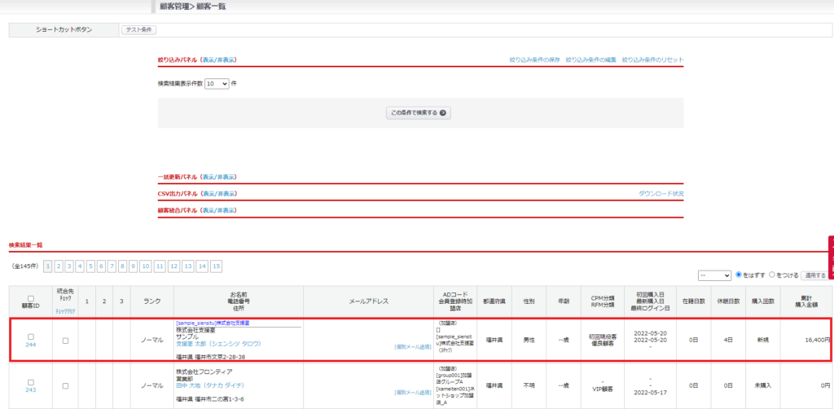Screen dimensions: 834x409
Task: Toggle 表示/非表示 for the 絞り込みパネル
Action: tap(219, 59)
